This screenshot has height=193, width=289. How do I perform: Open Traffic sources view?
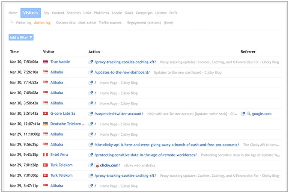(x=110, y=23)
